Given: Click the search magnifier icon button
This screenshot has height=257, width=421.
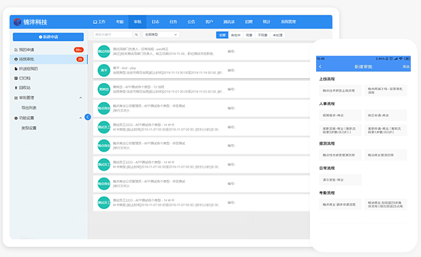Looking at the screenshot, I should point(136,35).
